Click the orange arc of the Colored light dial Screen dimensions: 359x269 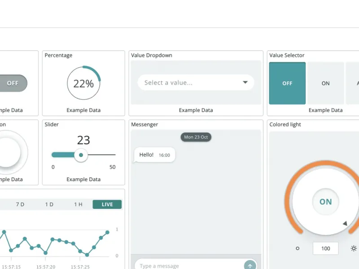click(325, 163)
